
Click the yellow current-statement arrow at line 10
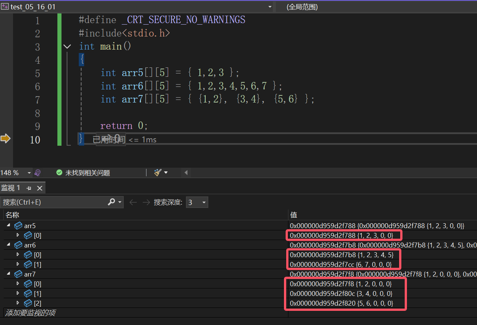tap(5, 139)
